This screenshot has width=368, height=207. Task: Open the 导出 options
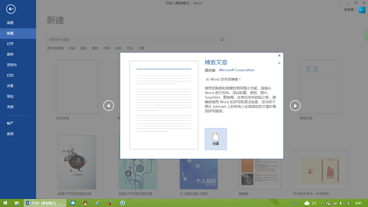click(18, 96)
